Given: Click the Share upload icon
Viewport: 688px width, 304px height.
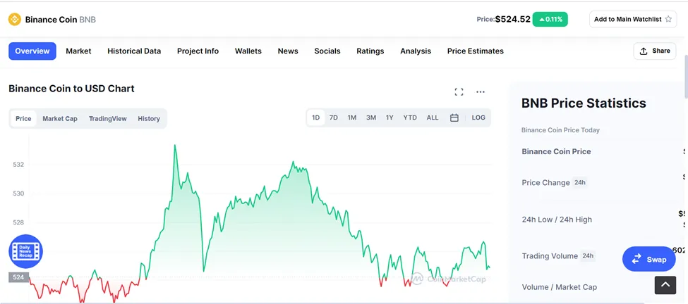Looking at the screenshot, I should tap(644, 51).
